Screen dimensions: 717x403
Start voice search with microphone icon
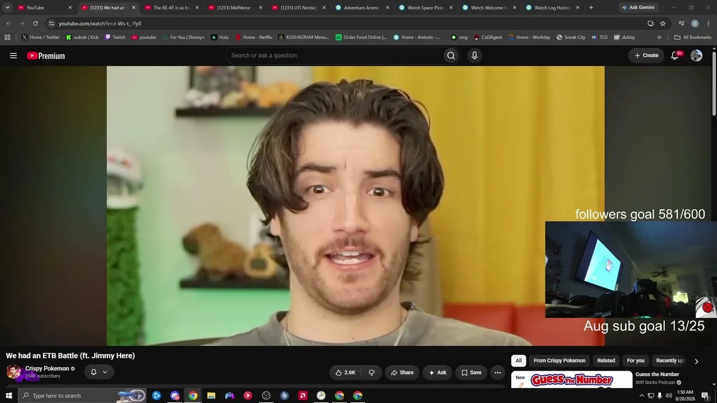click(474, 55)
